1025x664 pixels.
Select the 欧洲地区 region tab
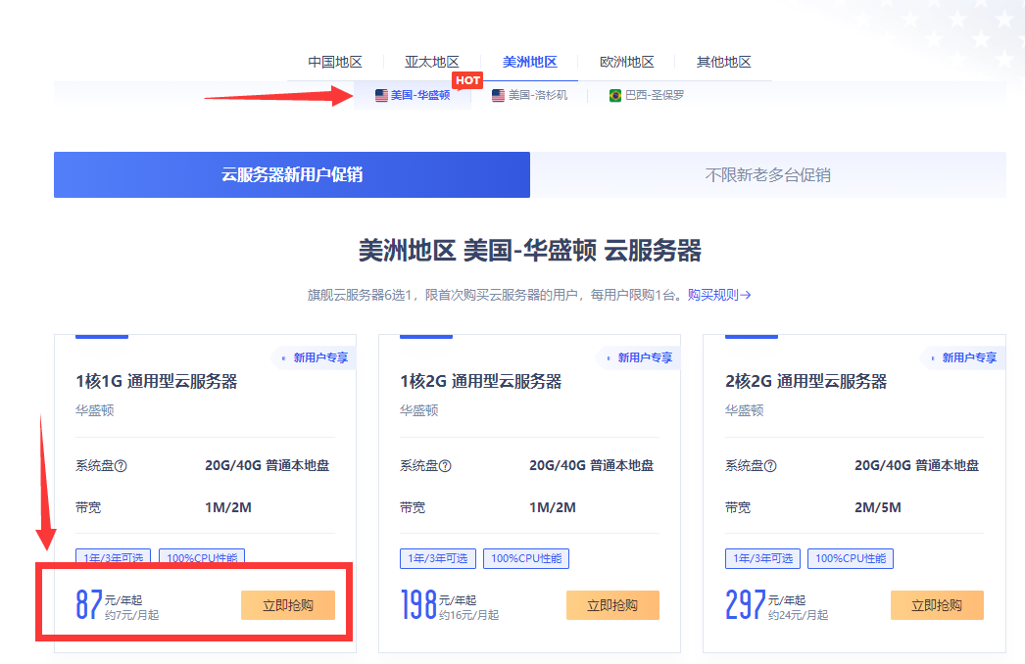(627, 62)
